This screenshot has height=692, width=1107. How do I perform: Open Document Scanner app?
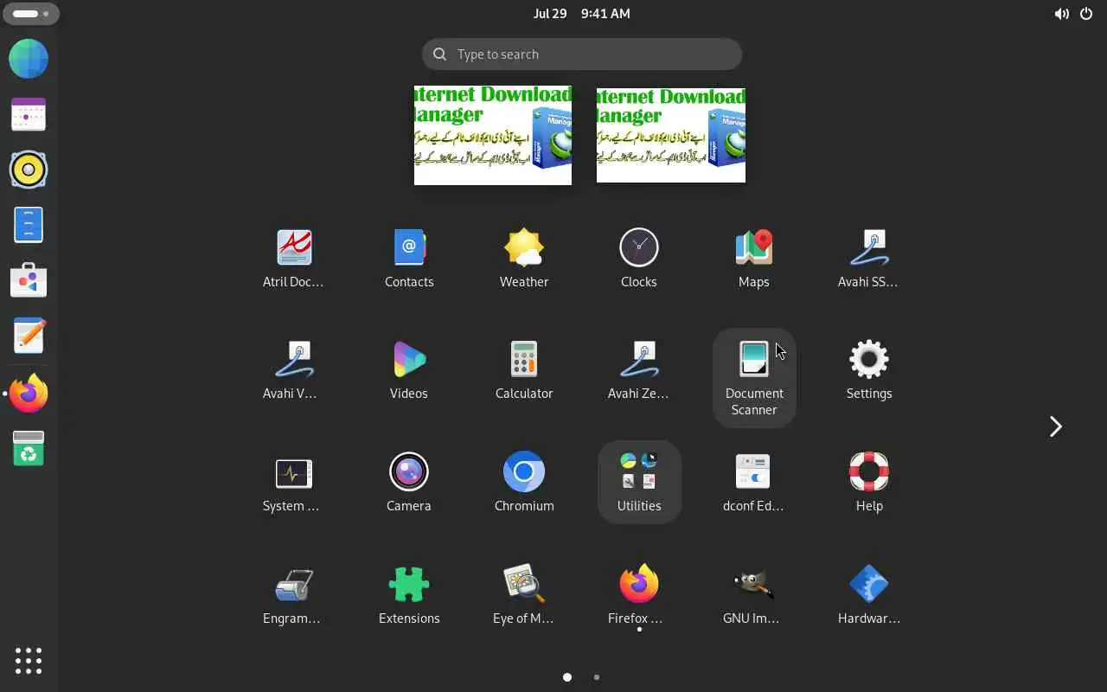tap(754, 377)
